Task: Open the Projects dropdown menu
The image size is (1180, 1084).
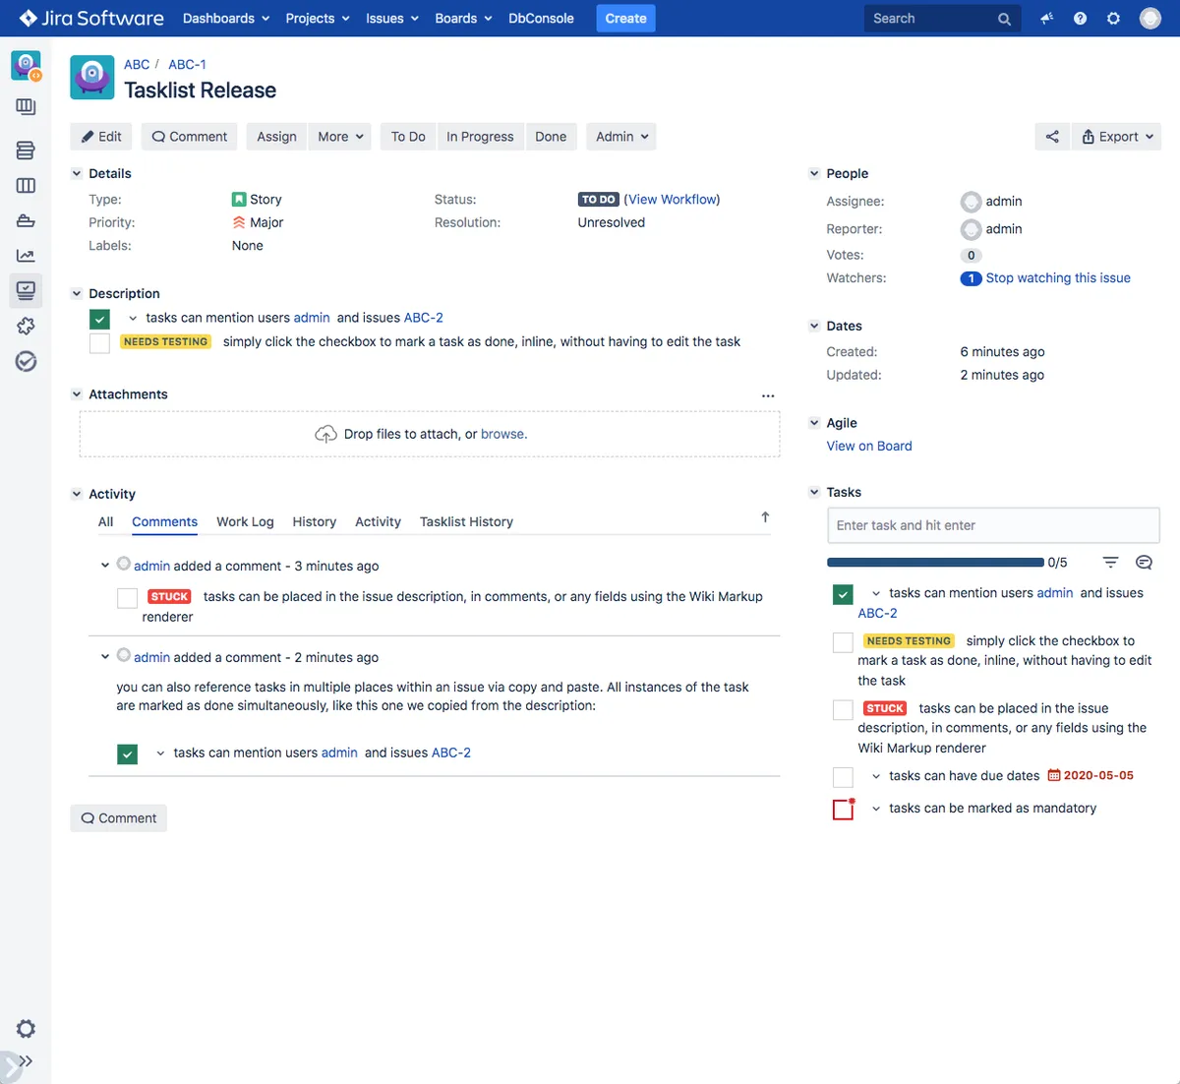Action: [318, 19]
